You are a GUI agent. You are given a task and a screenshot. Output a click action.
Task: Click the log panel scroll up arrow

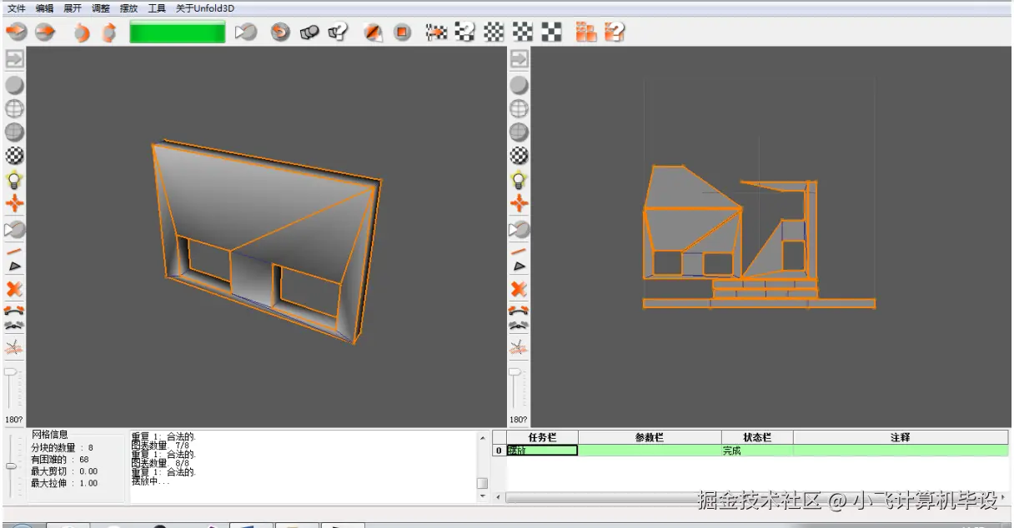click(x=482, y=438)
